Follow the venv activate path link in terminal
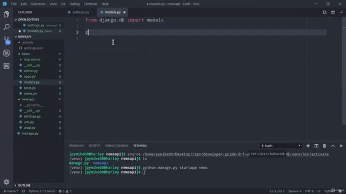Viewport: 346px width, 194px height. click(236, 154)
